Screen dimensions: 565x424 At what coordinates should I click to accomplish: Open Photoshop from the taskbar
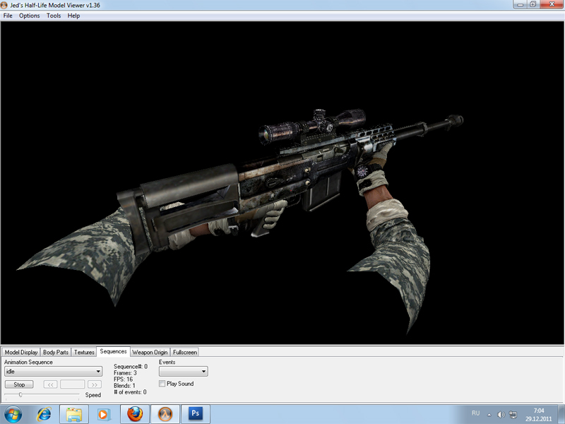coord(196,414)
